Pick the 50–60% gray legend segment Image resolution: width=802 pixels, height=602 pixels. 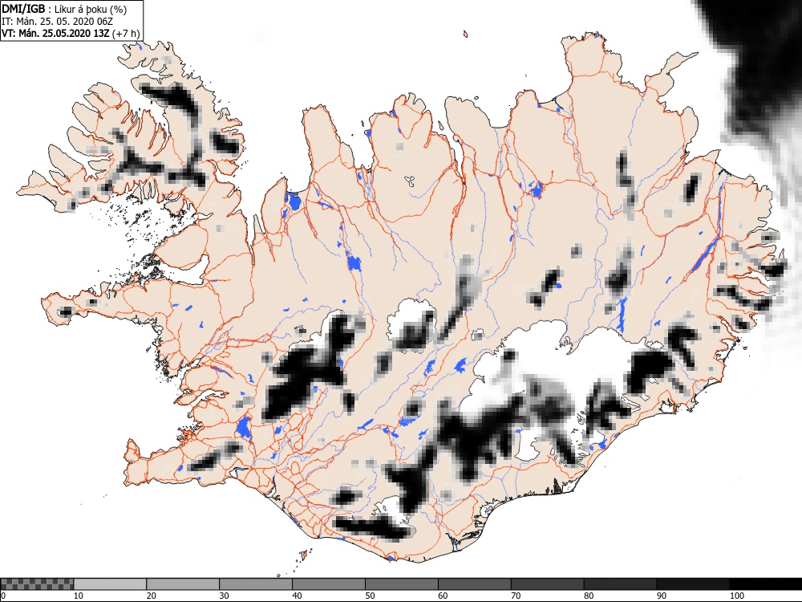point(402,584)
